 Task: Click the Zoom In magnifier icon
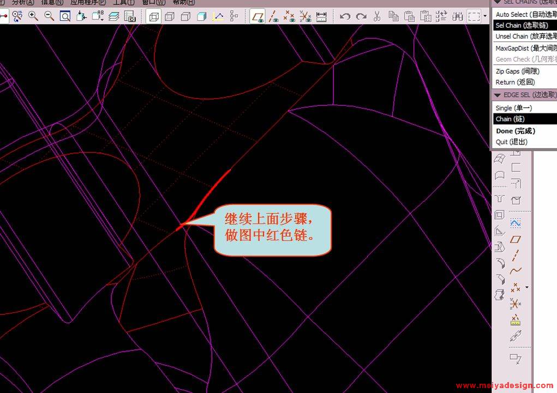click(x=33, y=16)
